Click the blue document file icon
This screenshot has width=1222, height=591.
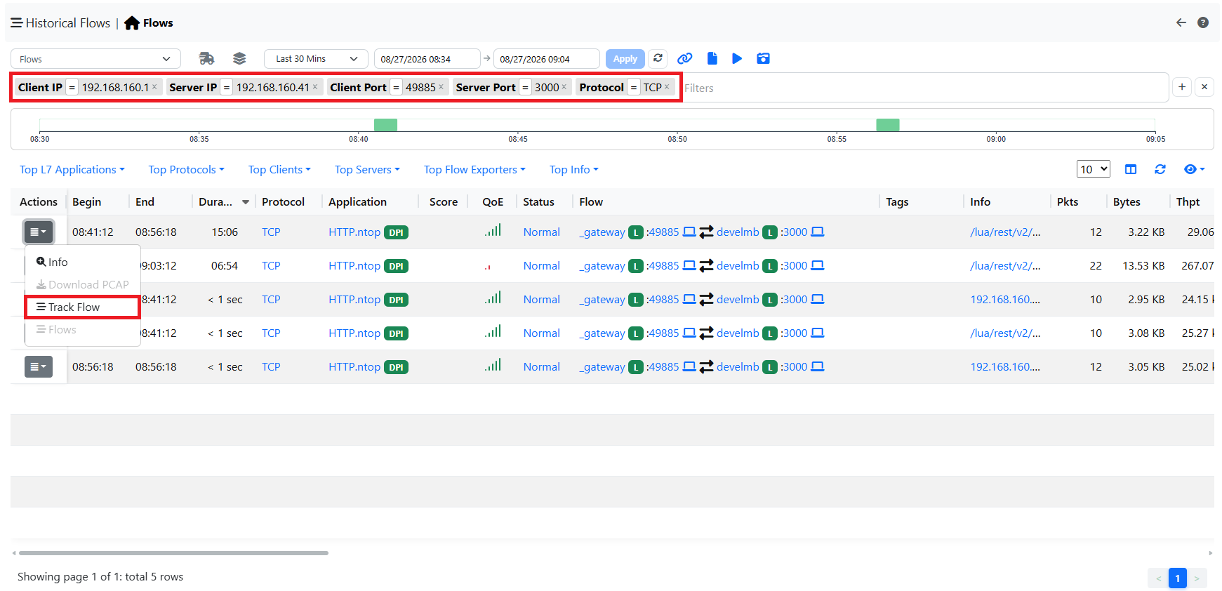coord(712,58)
